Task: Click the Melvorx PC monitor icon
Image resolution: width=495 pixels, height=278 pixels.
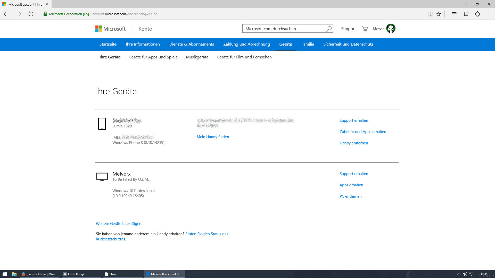Action: (102, 177)
